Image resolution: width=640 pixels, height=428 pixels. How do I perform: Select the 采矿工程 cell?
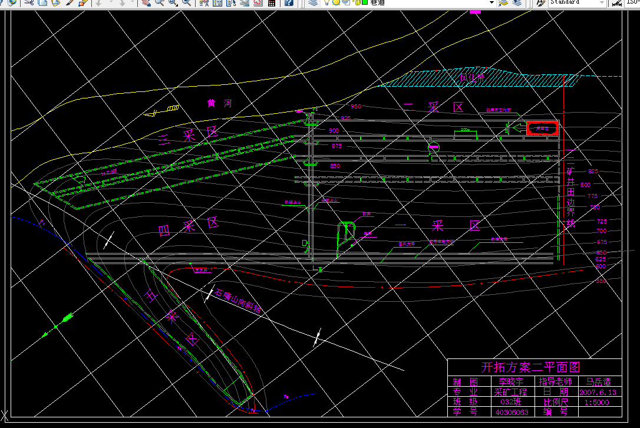pos(510,392)
